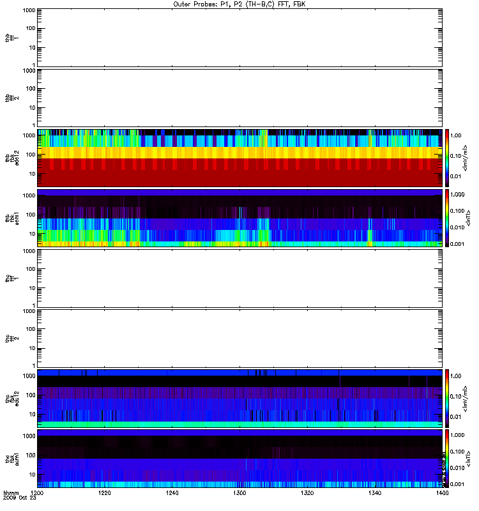The height and width of the screenshot is (511, 479).
Task: Click the thb fbk scm1 spectrogram panel
Action: pyautogui.click(x=240, y=218)
